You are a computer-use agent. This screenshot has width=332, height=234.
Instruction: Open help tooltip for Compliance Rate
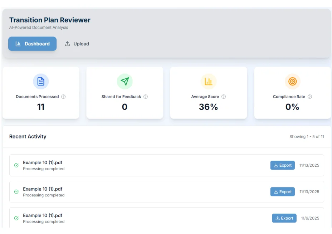[x=309, y=97]
